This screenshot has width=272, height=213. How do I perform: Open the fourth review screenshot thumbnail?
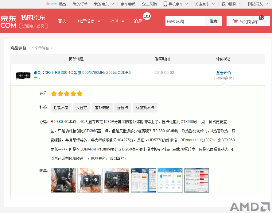[143, 180]
